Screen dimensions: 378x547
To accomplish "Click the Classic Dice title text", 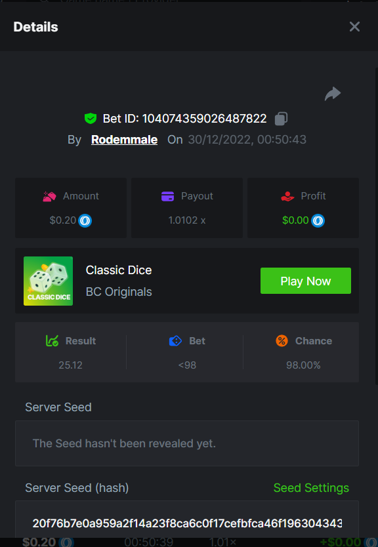I will [119, 270].
